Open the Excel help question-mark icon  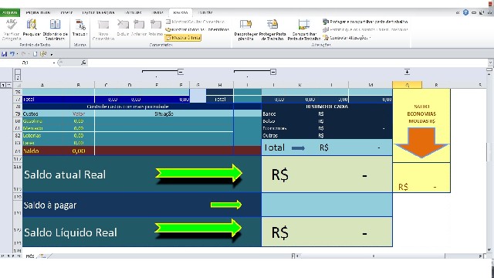465,12
